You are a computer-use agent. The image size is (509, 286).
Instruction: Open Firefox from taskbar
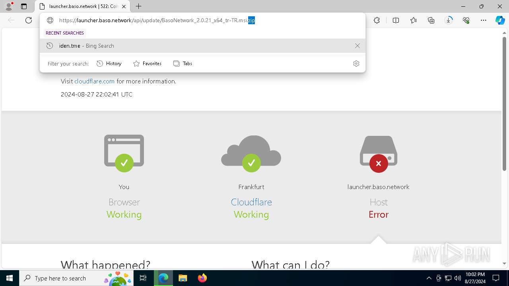click(202, 278)
